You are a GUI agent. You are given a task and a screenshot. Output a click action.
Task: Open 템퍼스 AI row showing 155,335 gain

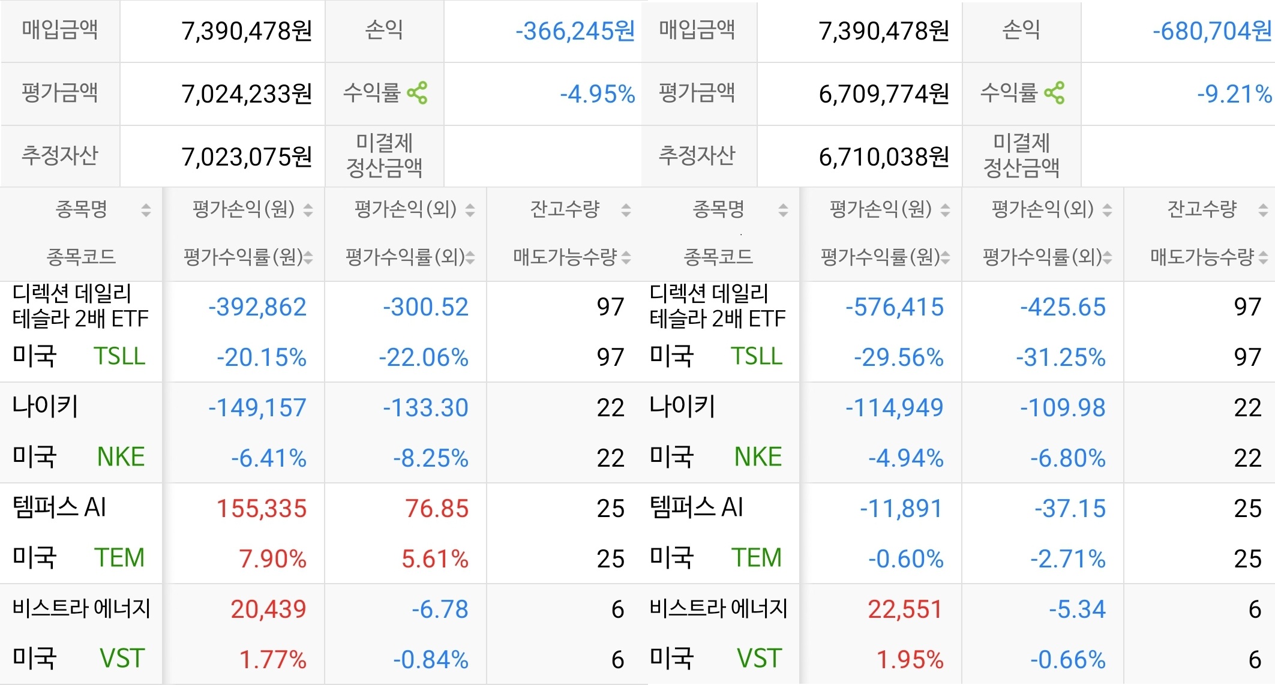pos(59,507)
